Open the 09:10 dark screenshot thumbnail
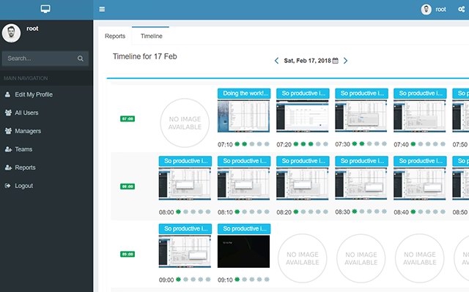The image size is (469, 292). [x=243, y=252]
